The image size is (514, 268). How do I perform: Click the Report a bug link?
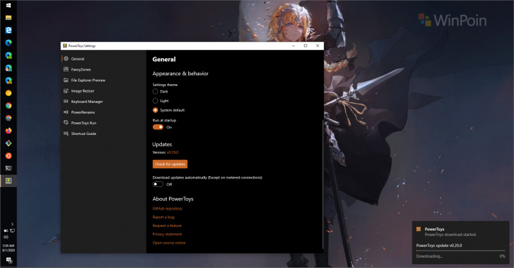click(x=163, y=217)
